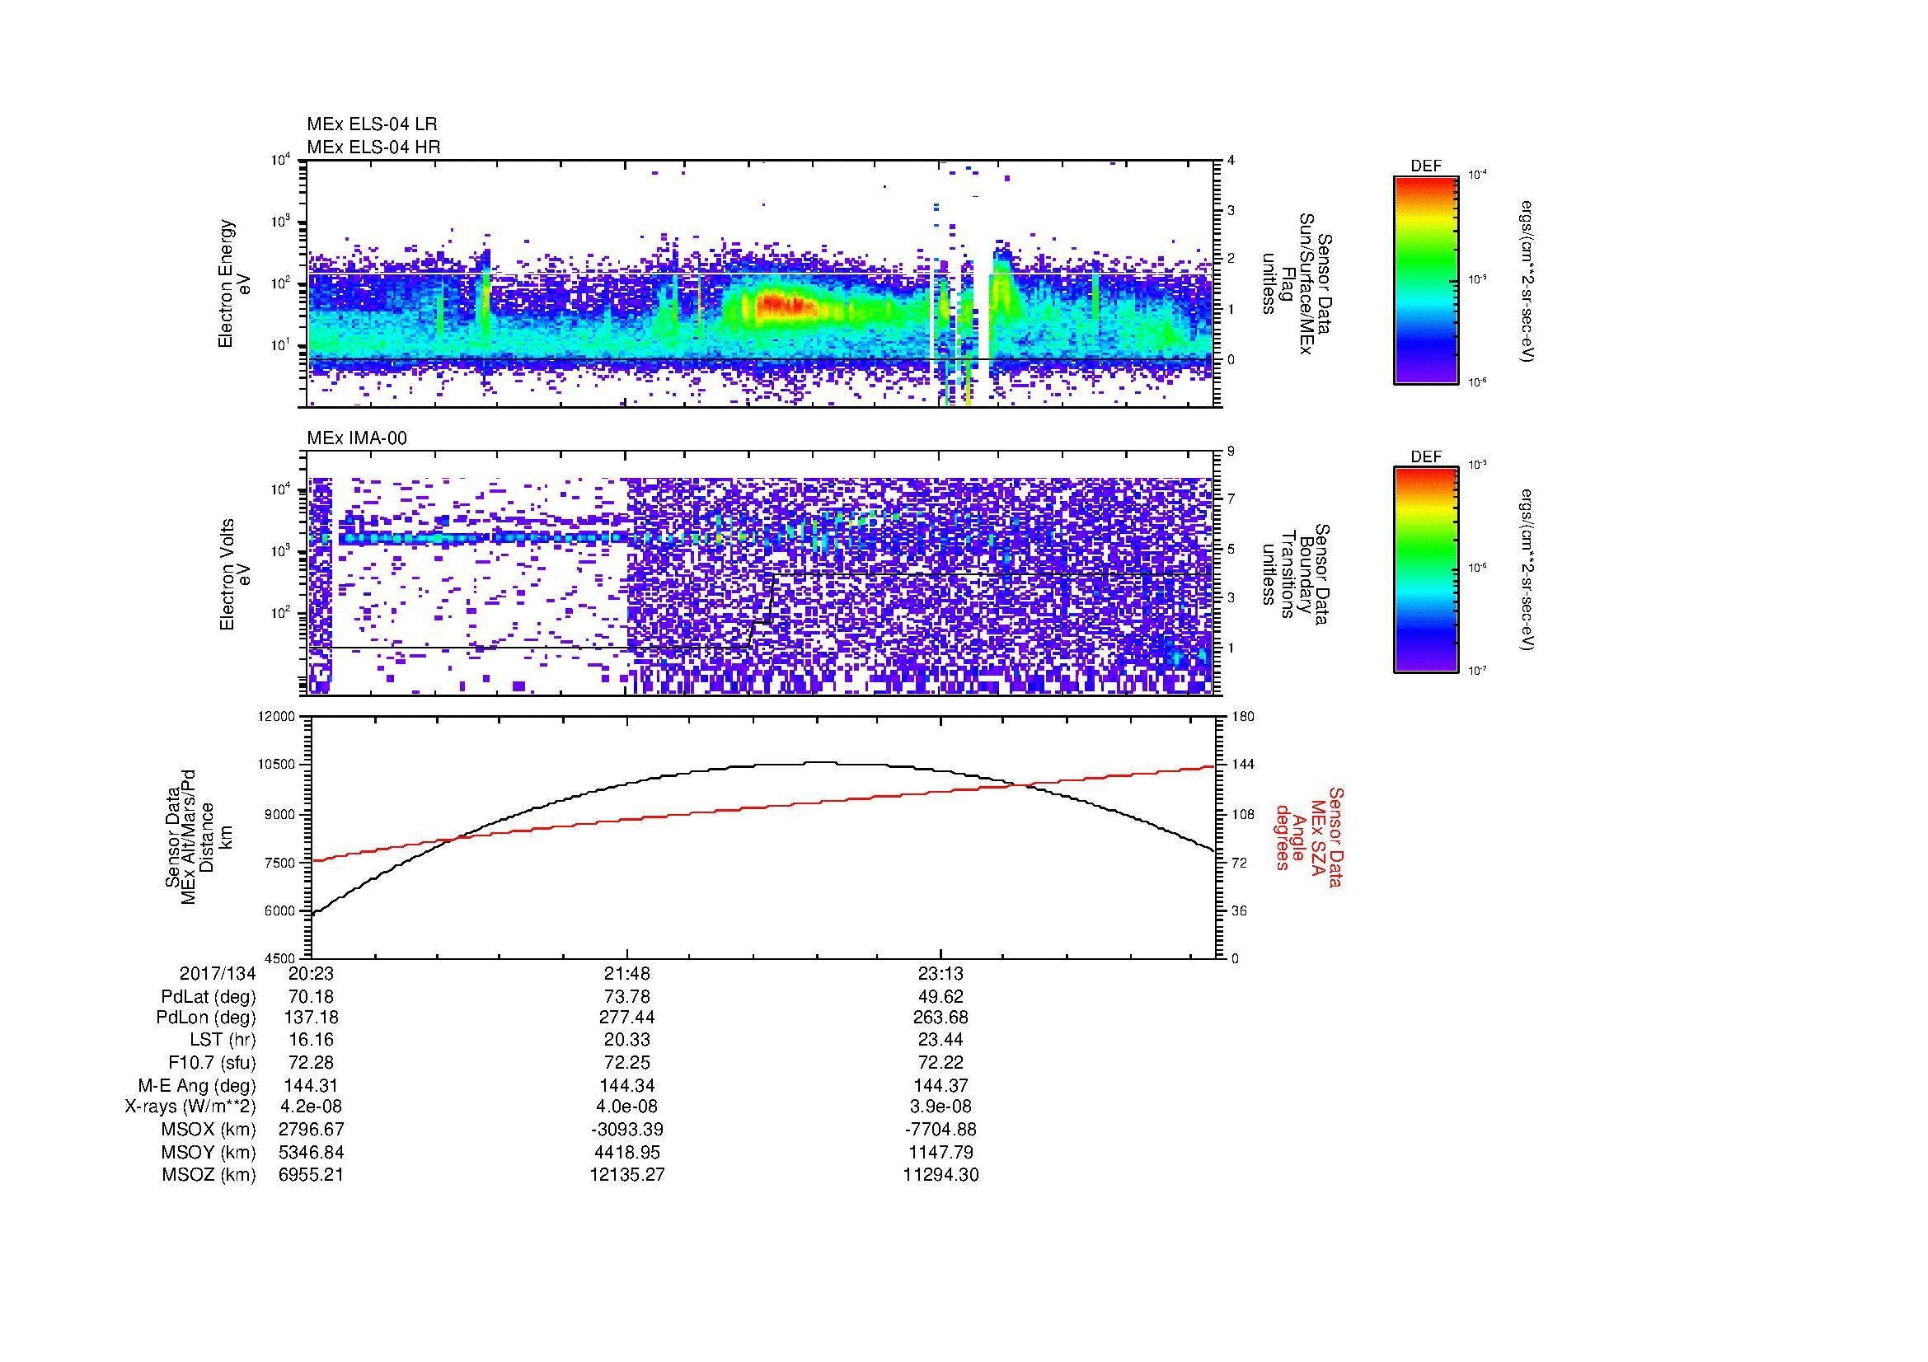Click the 'Boundary Transitions unitless' axis label

coord(1296,574)
